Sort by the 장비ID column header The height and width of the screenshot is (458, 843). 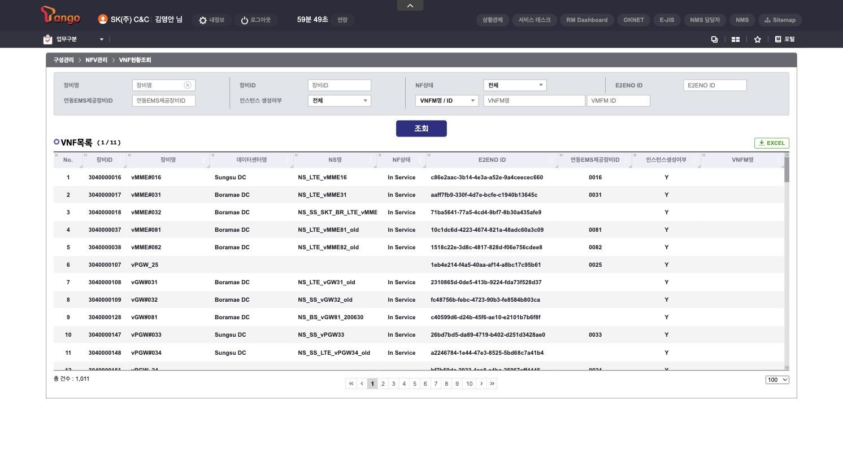(x=105, y=160)
